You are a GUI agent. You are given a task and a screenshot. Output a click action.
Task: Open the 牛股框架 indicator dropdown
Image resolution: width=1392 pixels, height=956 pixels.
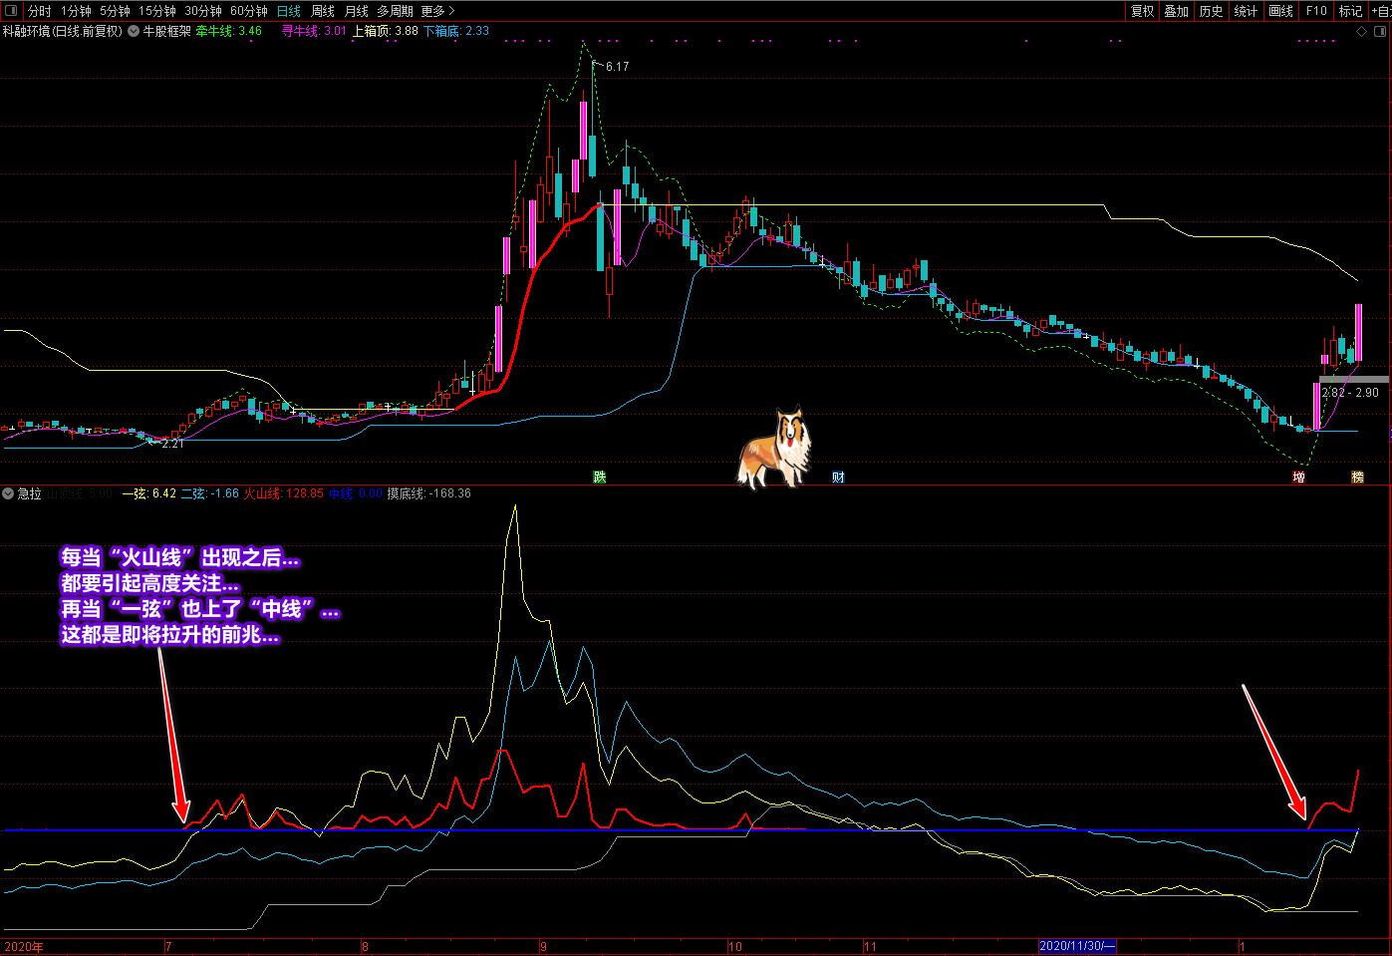coord(134,31)
